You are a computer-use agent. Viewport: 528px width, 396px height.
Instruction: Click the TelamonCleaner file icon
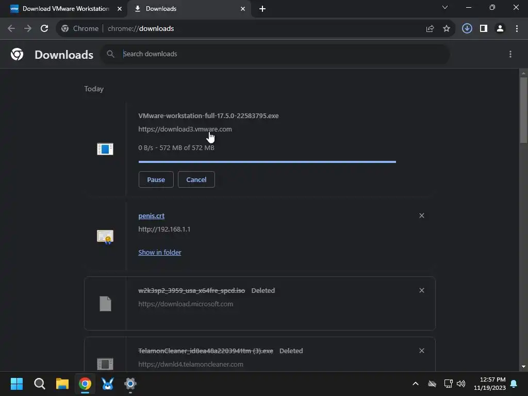pos(105,364)
